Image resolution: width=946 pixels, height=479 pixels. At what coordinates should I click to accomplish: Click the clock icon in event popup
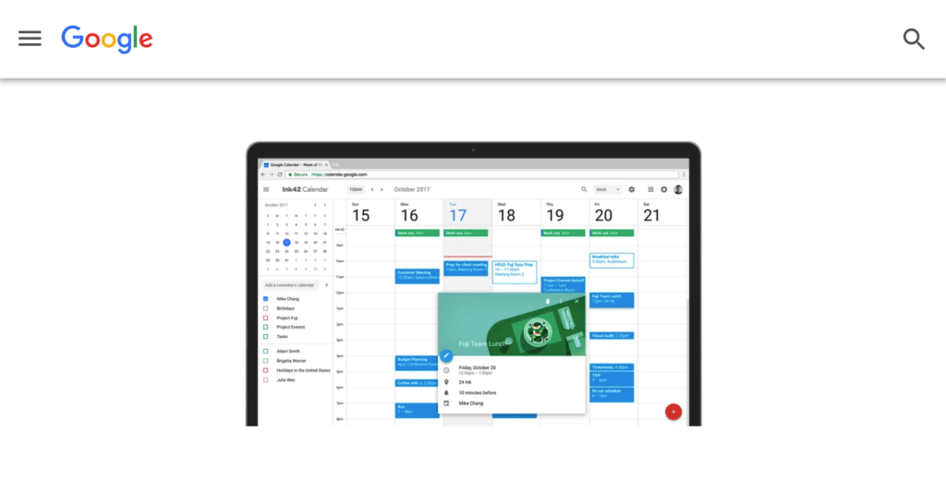[x=446, y=370]
